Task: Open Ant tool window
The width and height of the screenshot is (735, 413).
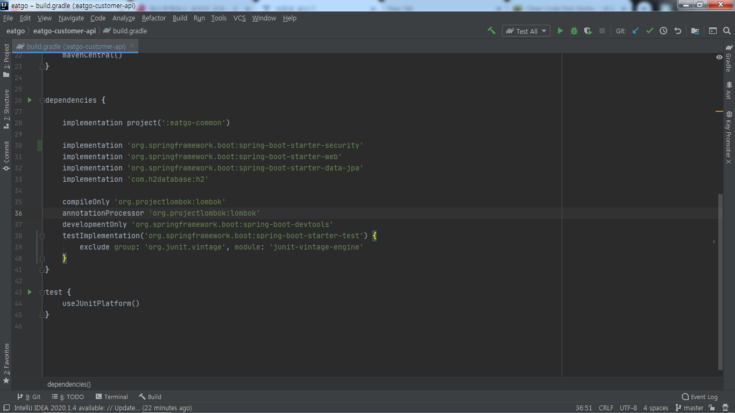Action: pyautogui.click(x=729, y=90)
